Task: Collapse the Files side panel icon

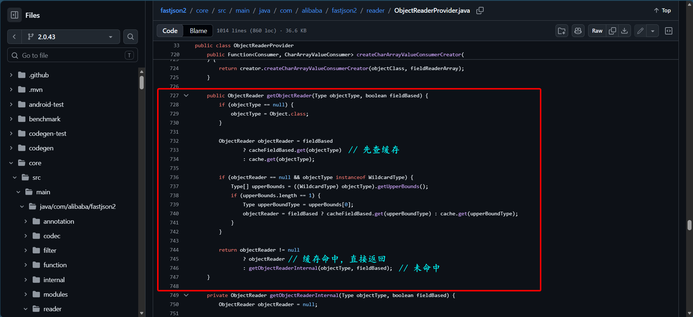Action: (15, 15)
